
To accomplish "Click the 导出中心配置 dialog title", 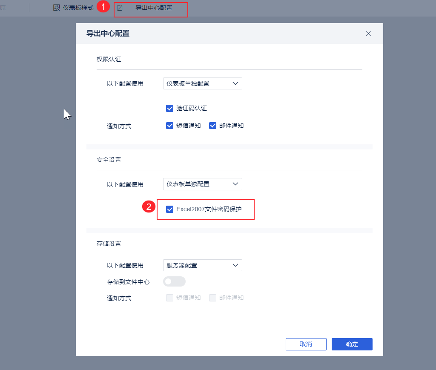I will click(108, 34).
